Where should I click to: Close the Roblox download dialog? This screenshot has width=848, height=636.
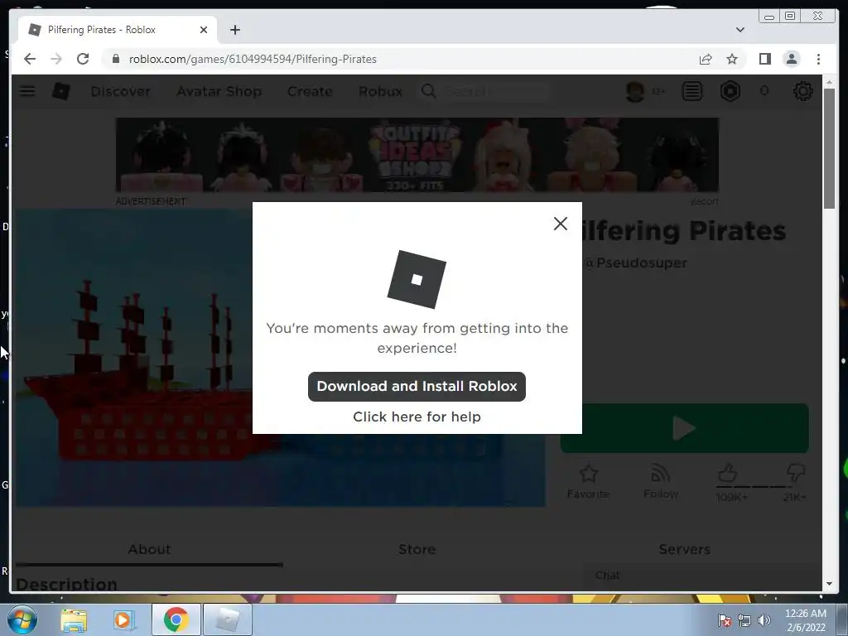click(561, 224)
